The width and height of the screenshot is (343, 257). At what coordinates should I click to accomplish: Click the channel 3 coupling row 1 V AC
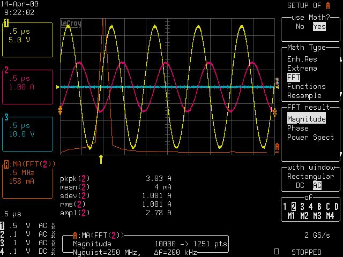28,243
